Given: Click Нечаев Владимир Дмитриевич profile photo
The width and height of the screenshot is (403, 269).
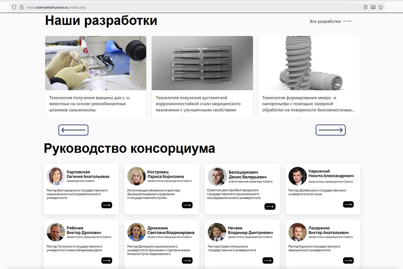Looking at the screenshot, I should [x=217, y=232].
